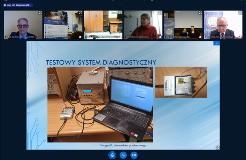Open presenter label mgr inż. Magdalena N...
This screenshot has width=246, height=160.
18,5
